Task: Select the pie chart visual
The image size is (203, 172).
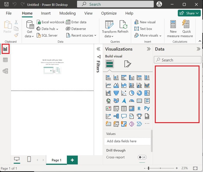Action: tap(132, 93)
